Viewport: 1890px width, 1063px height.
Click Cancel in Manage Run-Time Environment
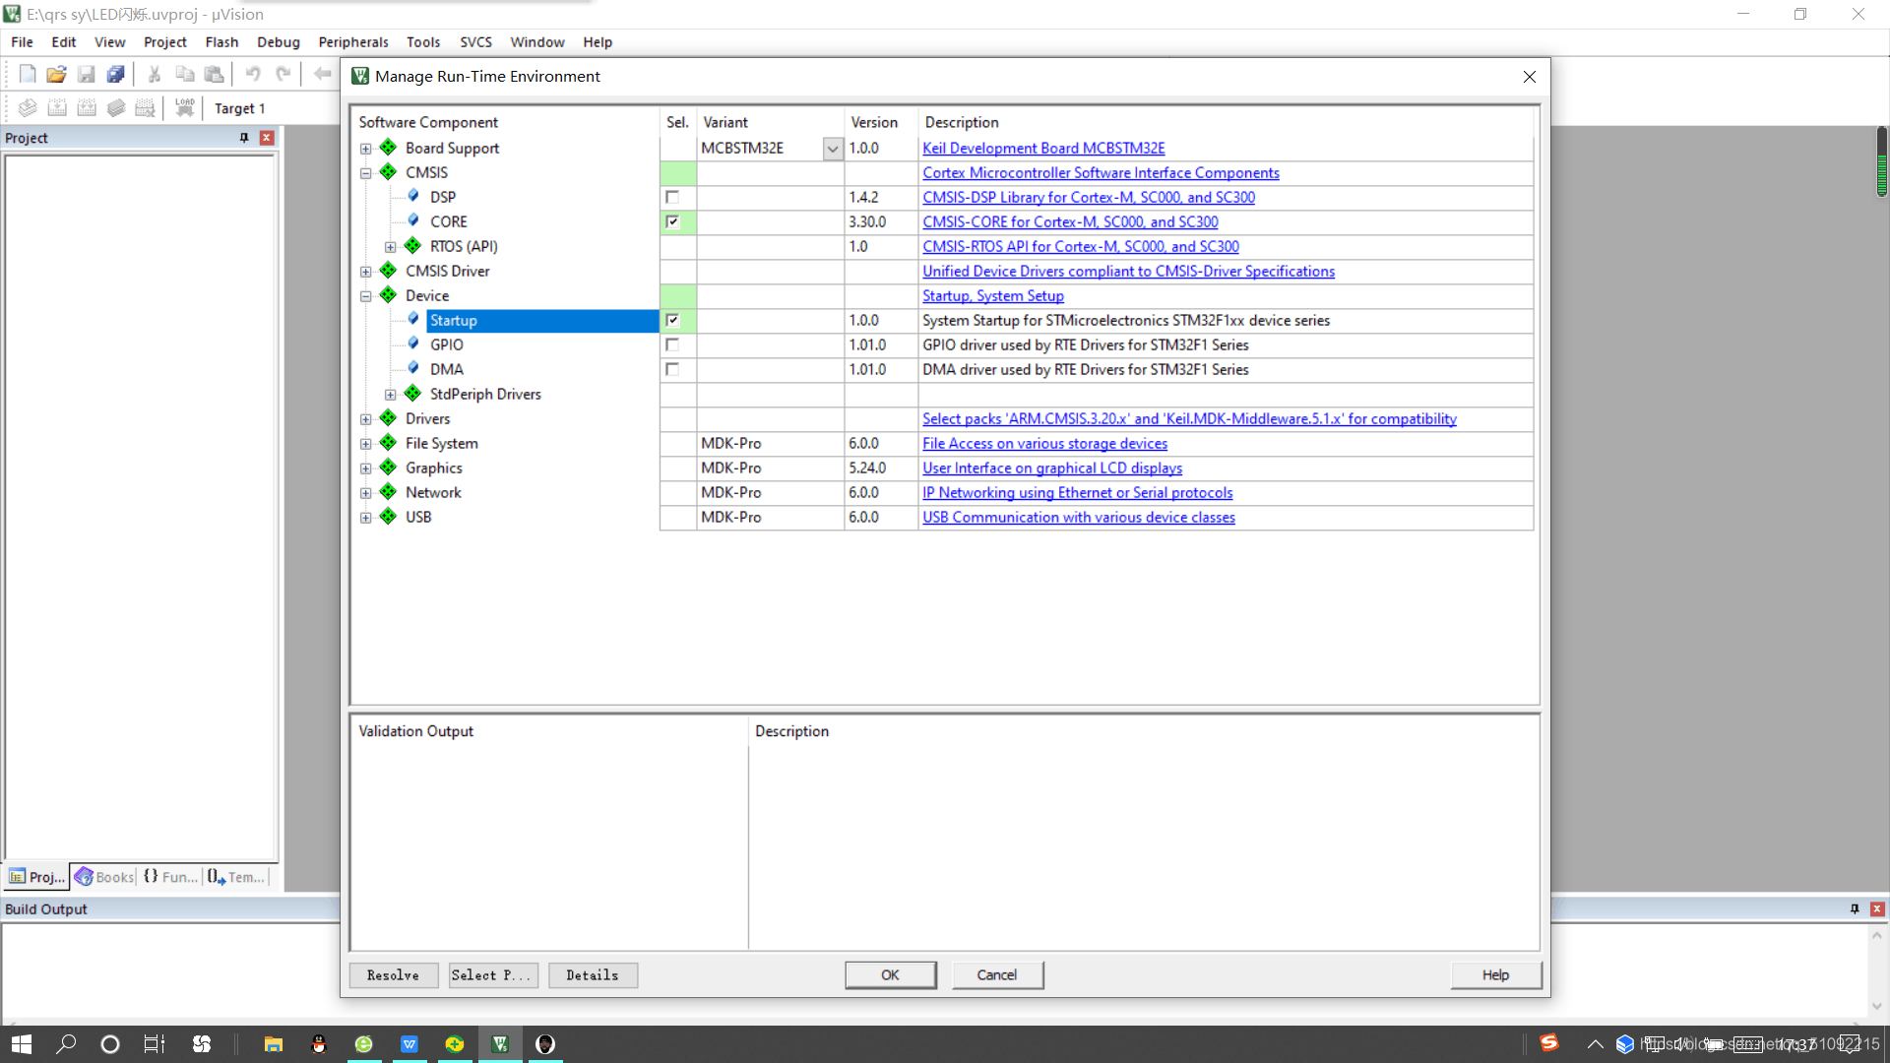997,975
